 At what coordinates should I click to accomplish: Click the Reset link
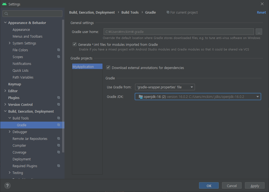point(261,13)
